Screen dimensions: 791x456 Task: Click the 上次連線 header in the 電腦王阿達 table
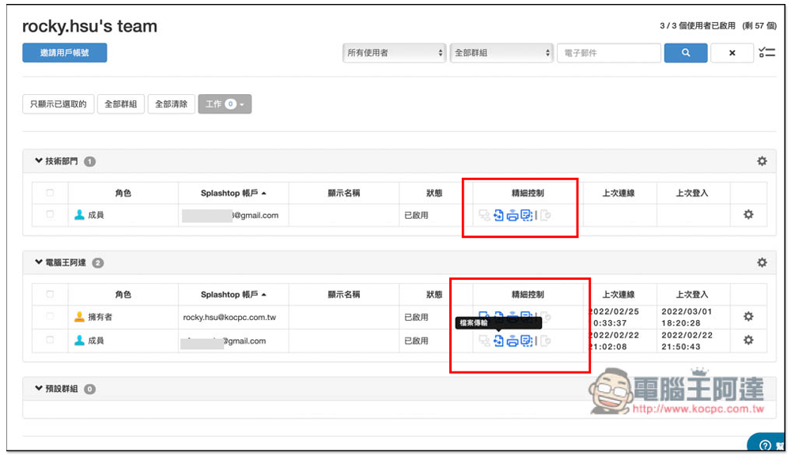[618, 294]
